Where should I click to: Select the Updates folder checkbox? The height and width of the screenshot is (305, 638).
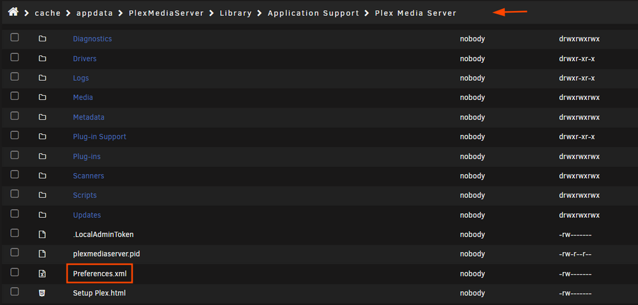(15, 213)
